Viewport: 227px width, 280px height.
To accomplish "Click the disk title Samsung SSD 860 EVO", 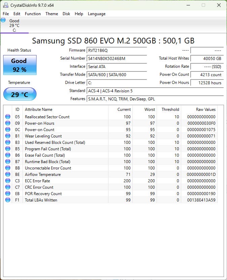I will click(x=113, y=41).
